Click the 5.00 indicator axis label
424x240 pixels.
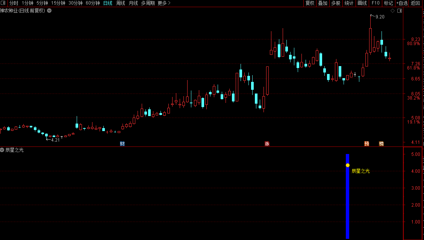[416, 154]
